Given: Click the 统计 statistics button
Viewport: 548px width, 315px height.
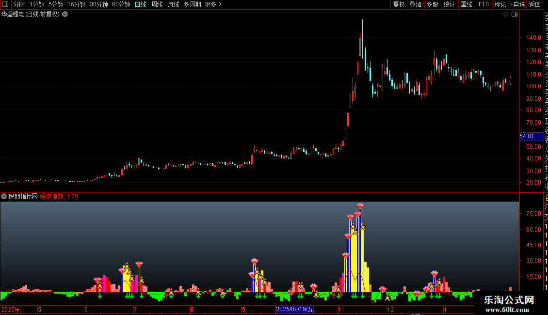Looking at the screenshot, I should [x=449, y=4].
